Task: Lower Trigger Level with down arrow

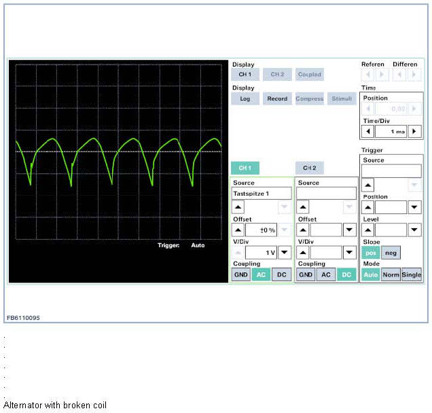Action: point(414,230)
